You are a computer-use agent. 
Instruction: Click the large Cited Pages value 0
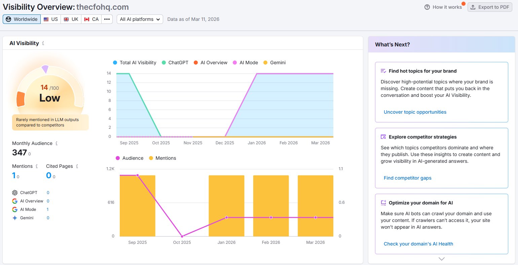pos(49,176)
